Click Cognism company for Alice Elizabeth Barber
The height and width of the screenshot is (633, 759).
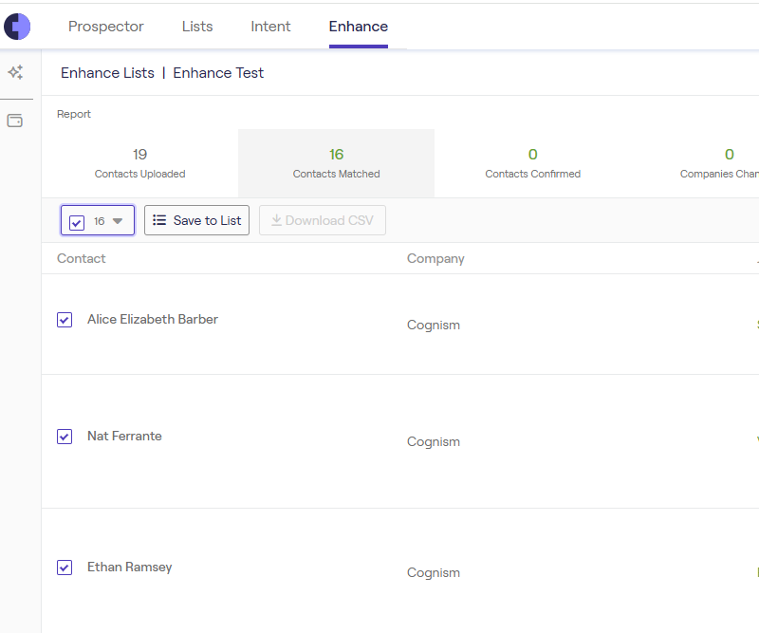(x=434, y=325)
